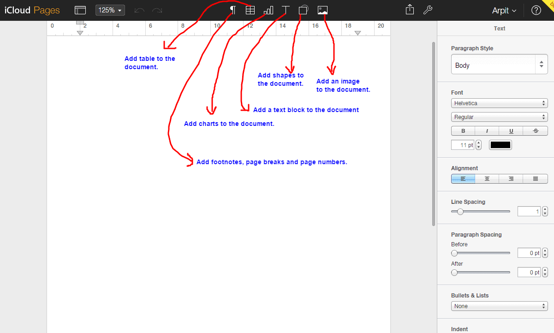Click the Undo button
554x333 pixels.
click(x=139, y=10)
